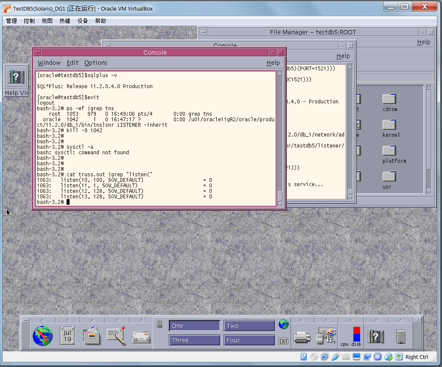Open the Window menu in front Console

[49, 63]
